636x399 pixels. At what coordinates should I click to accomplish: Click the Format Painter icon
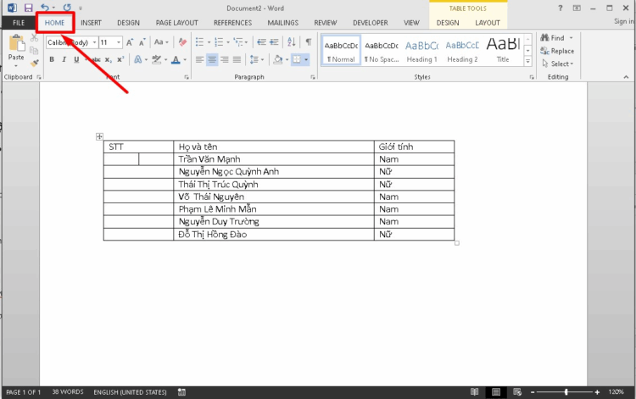coord(34,63)
